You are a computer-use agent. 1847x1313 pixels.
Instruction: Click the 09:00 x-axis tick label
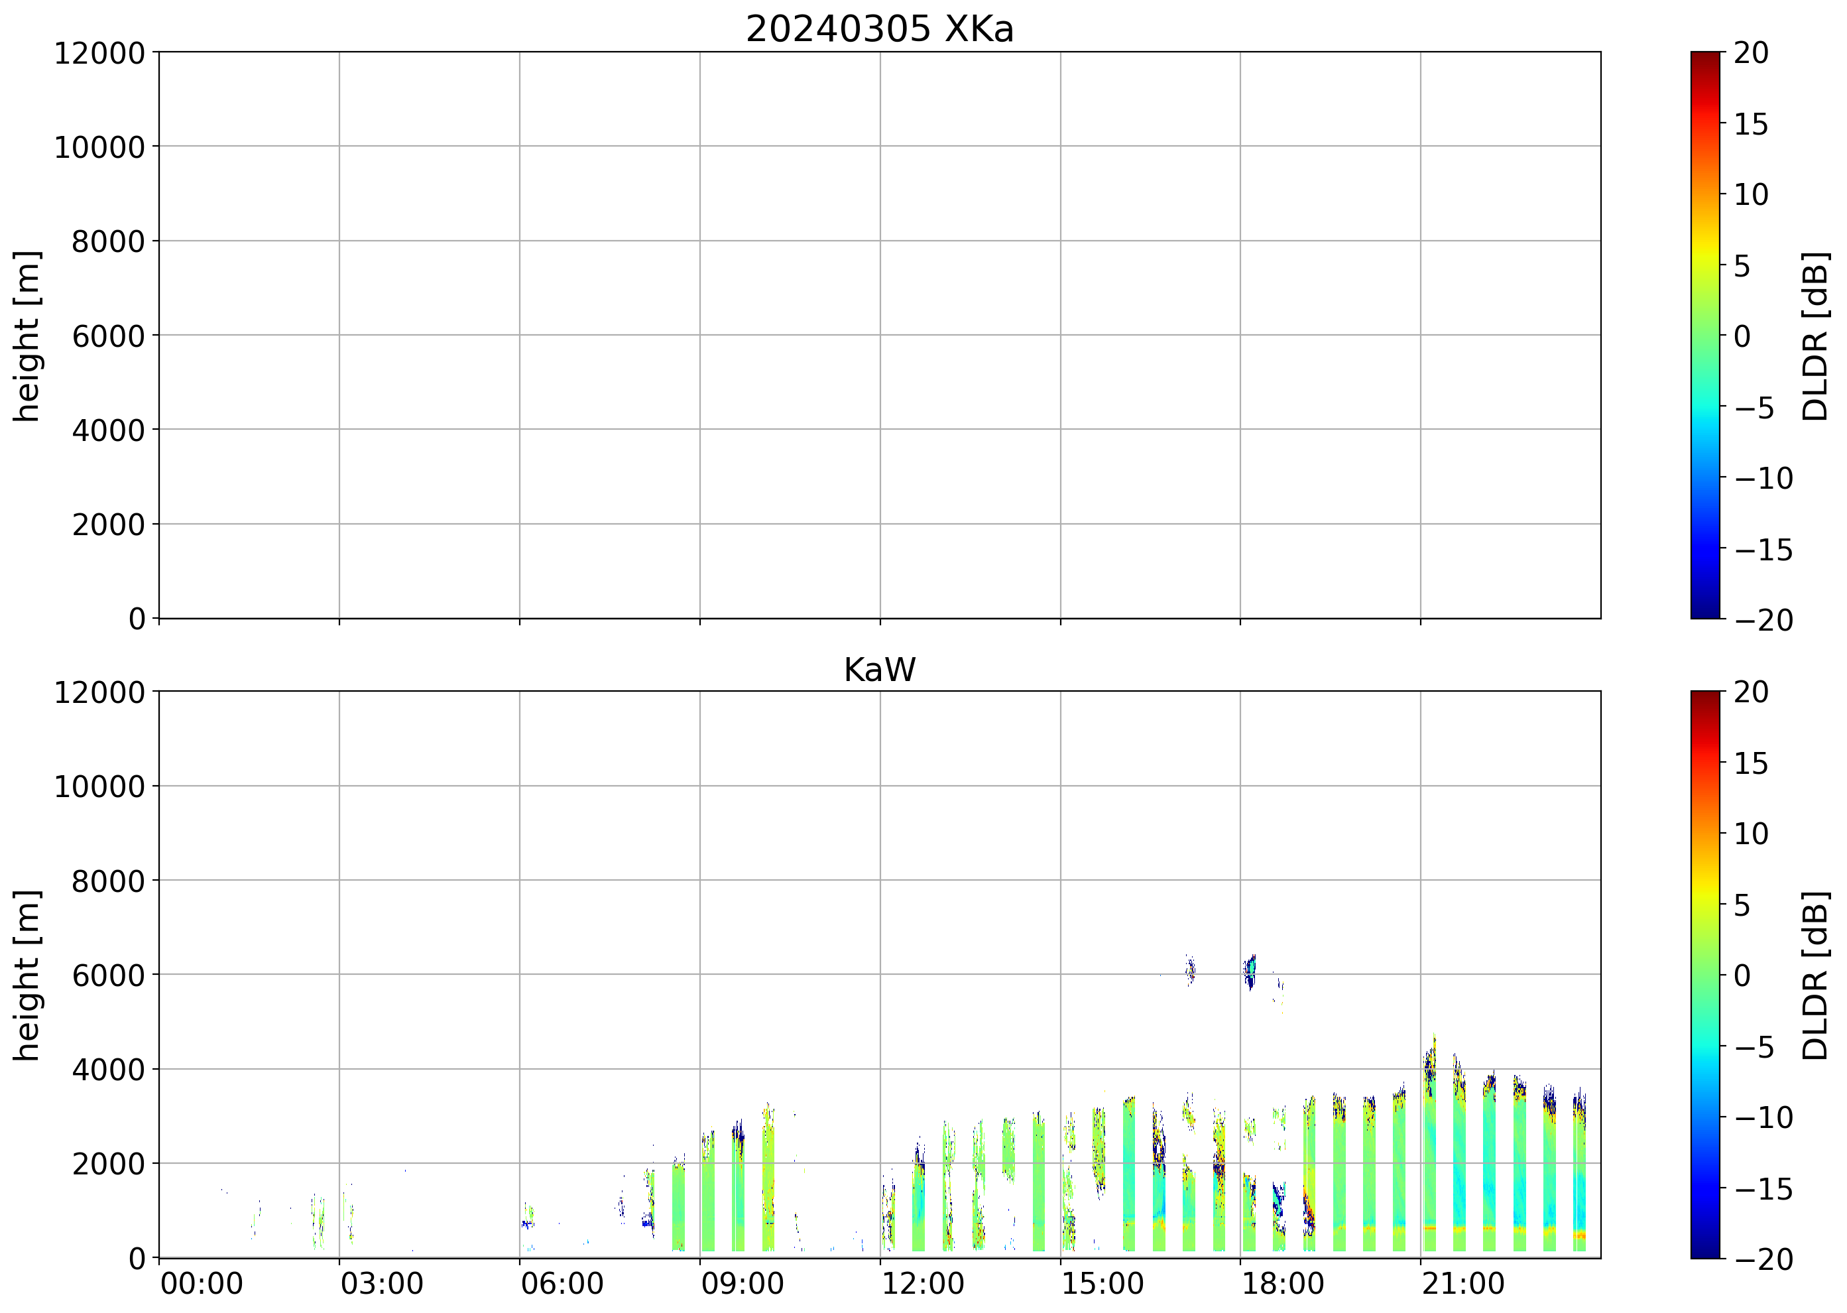(x=741, y=1284)
